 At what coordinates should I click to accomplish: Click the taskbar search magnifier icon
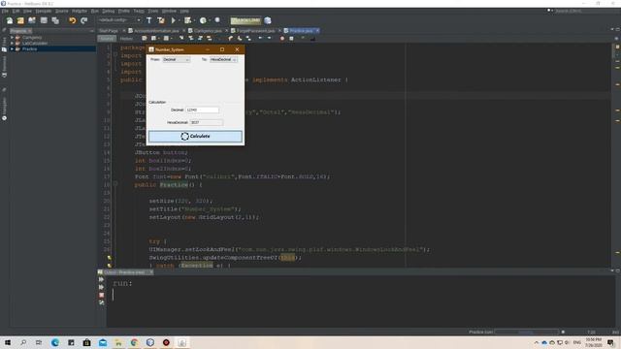pyautogui.click(x=23, y=342)
